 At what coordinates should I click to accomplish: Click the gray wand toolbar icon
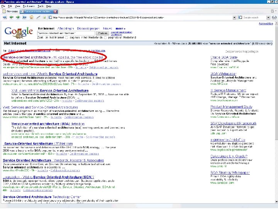(38, 17)
